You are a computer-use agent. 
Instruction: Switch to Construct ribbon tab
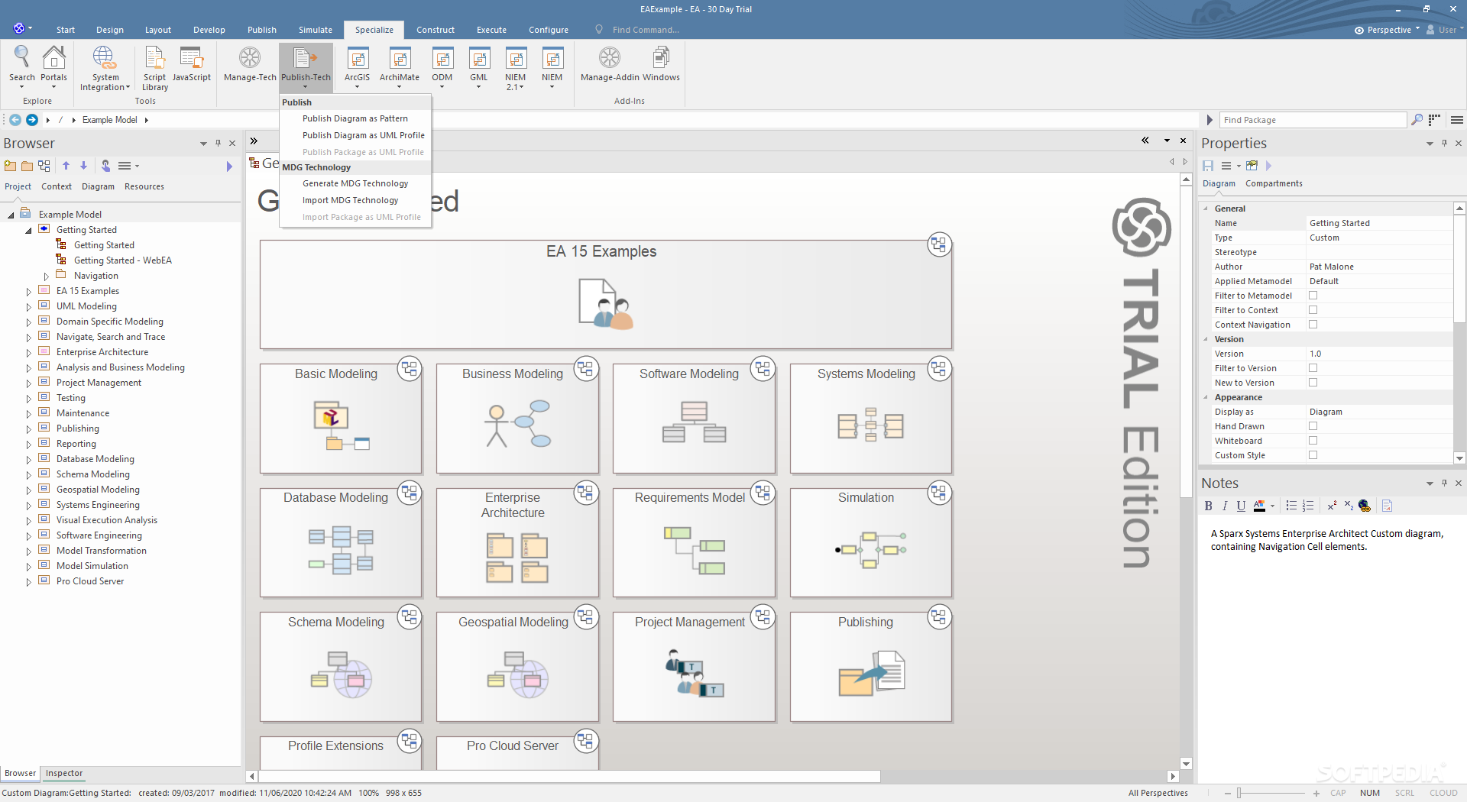436,30
